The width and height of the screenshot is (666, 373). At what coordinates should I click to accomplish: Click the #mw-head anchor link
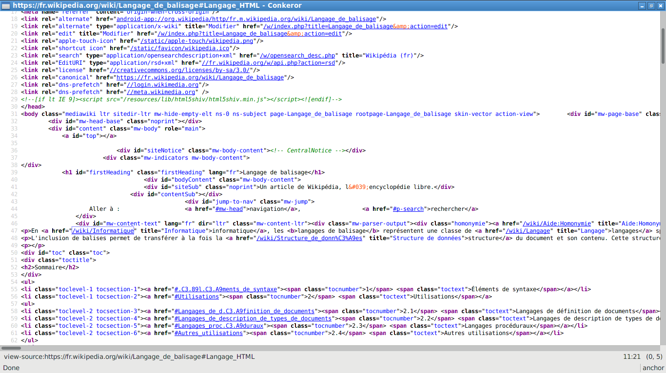[x=229, y=209]
